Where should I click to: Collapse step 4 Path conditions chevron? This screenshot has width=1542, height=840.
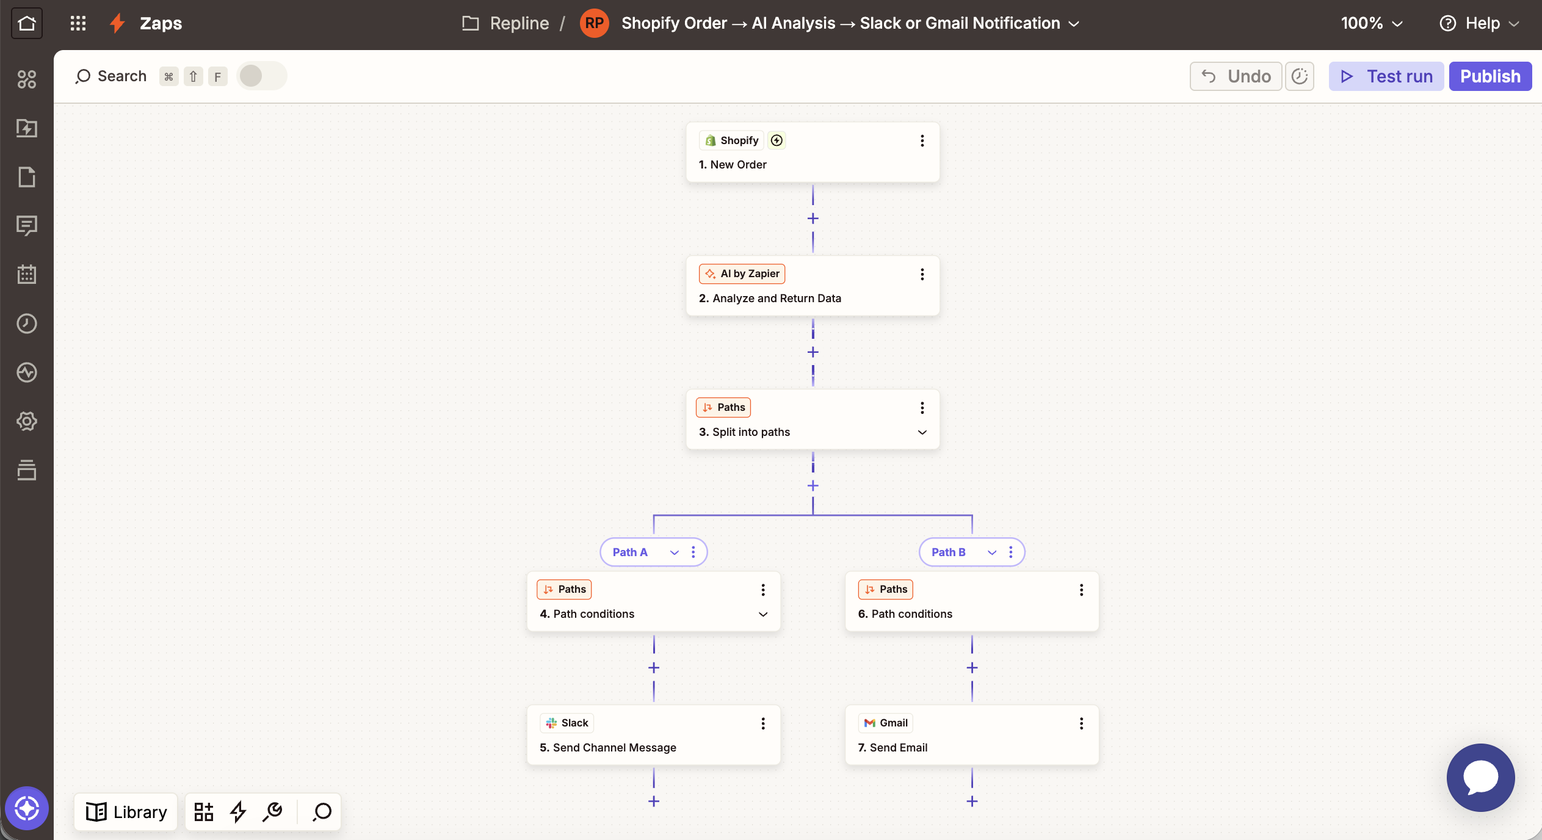point(763,614)
